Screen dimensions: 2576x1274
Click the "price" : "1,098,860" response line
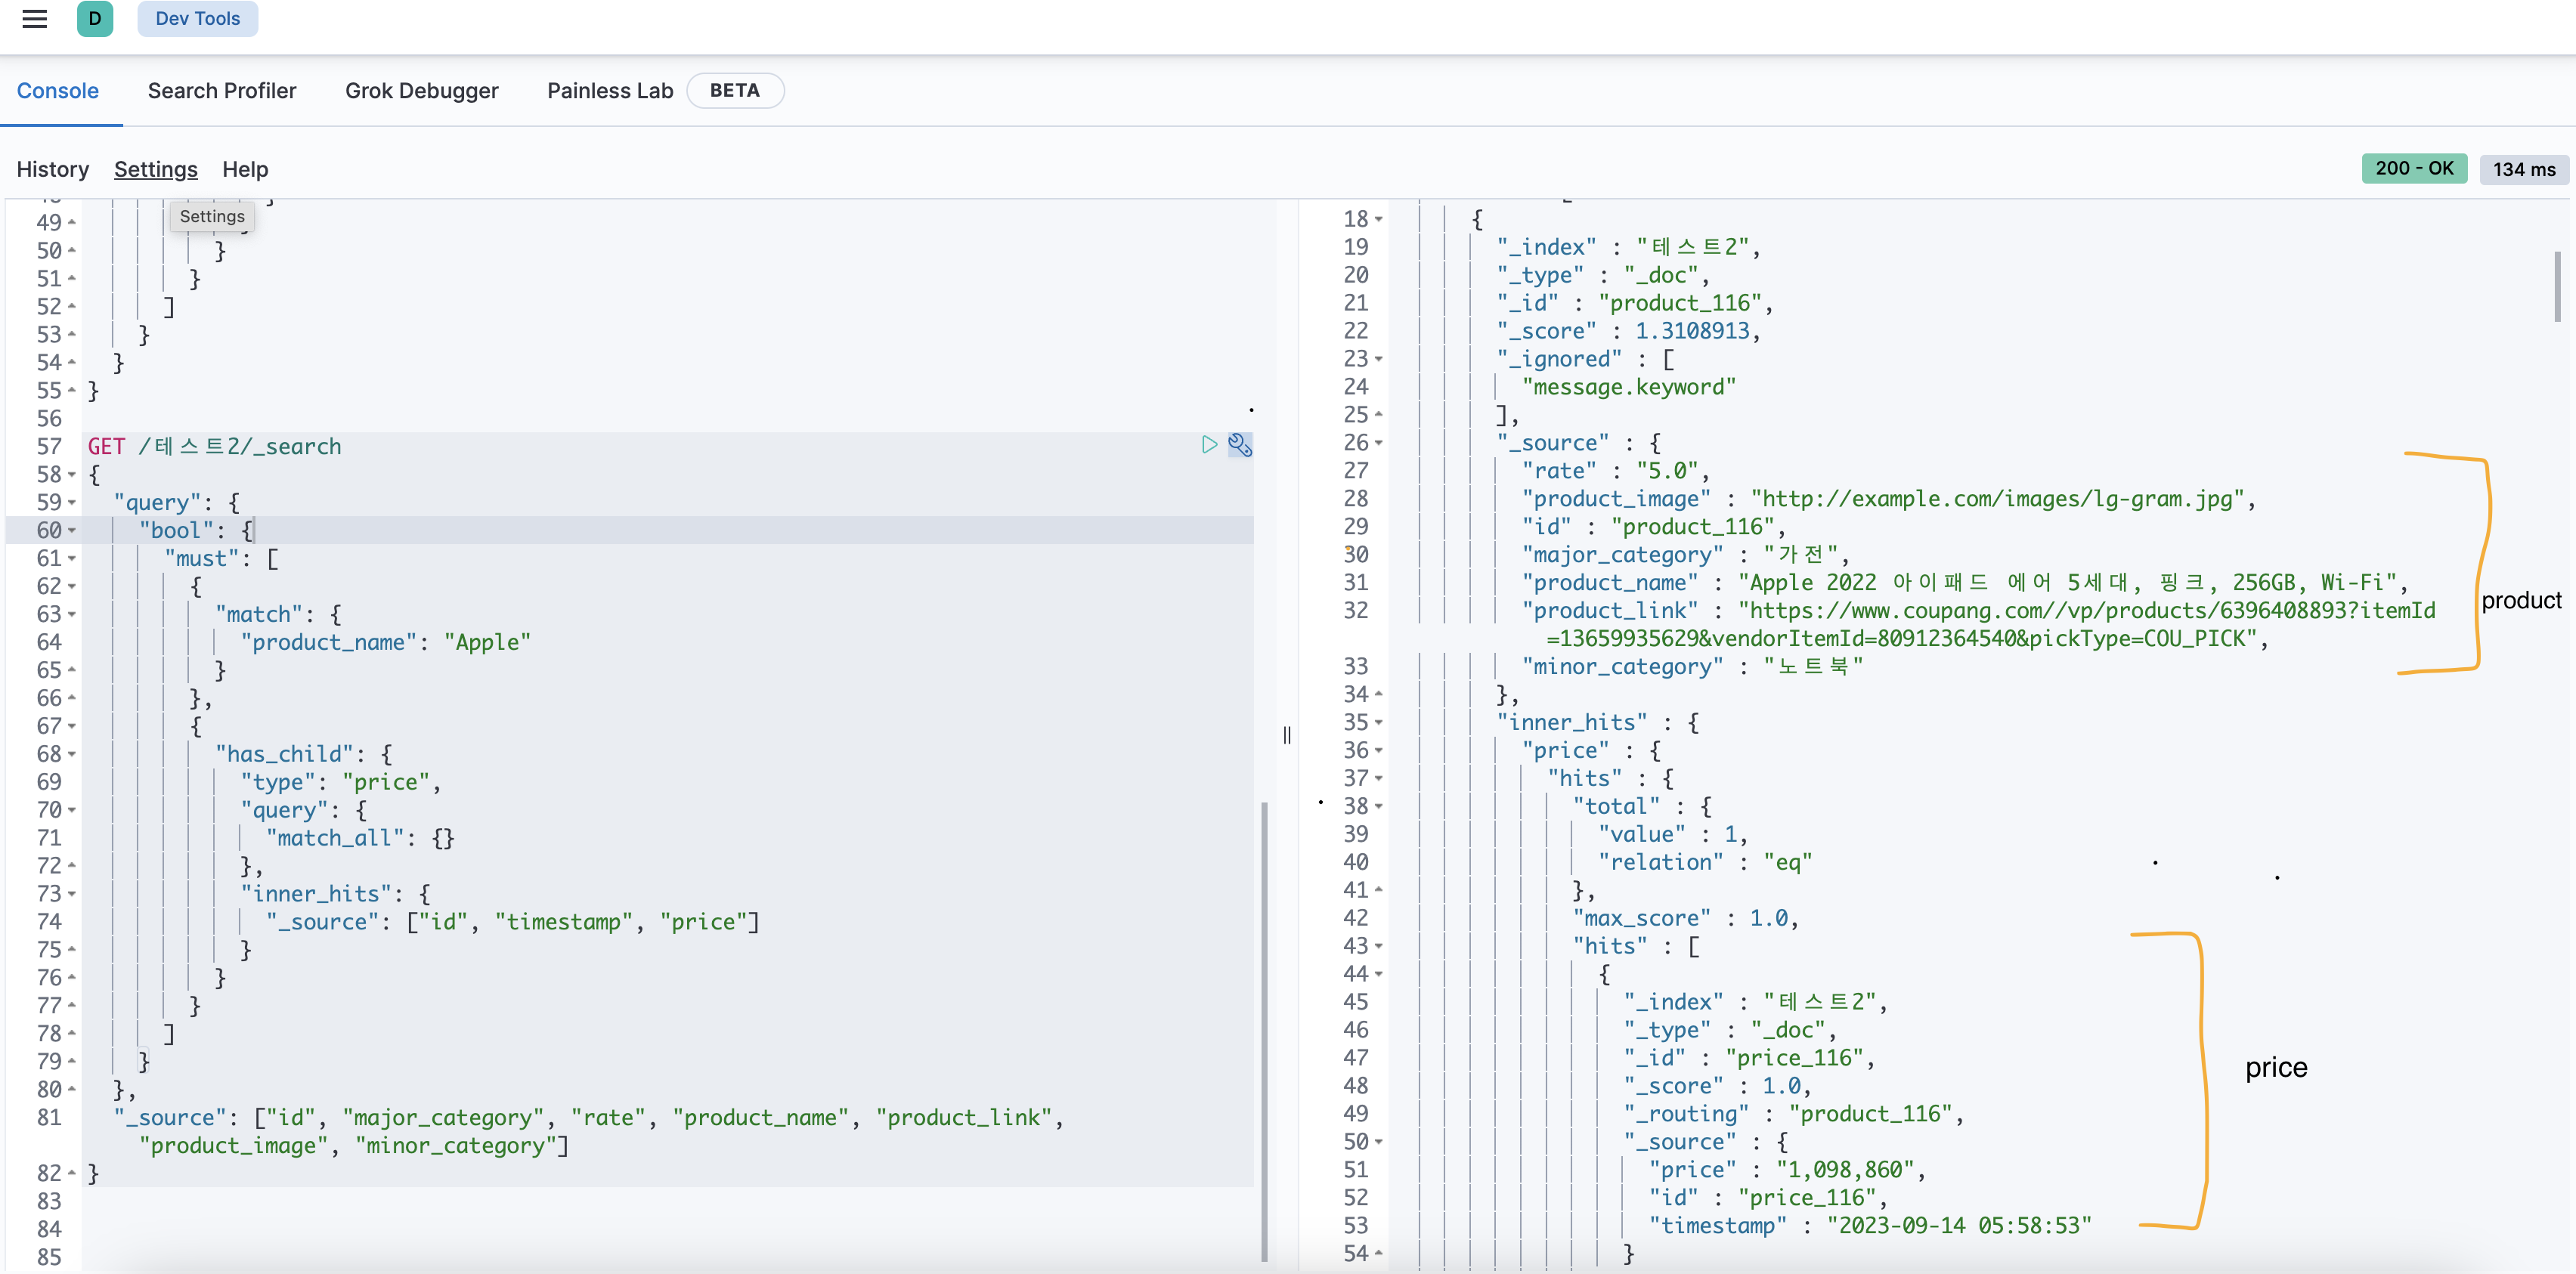(1787, 1171)
